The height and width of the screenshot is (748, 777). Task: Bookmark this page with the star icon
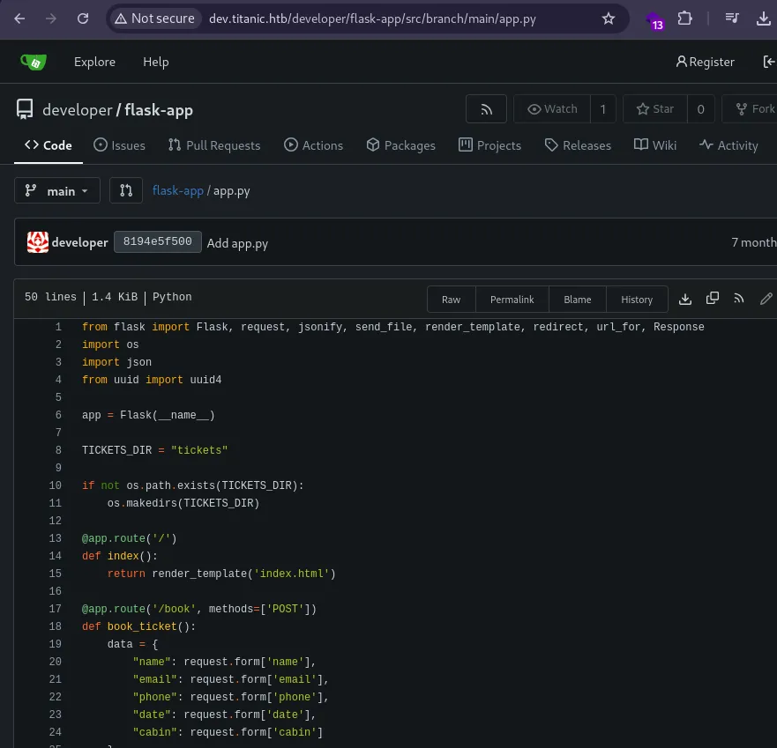[x=608, y=19]
